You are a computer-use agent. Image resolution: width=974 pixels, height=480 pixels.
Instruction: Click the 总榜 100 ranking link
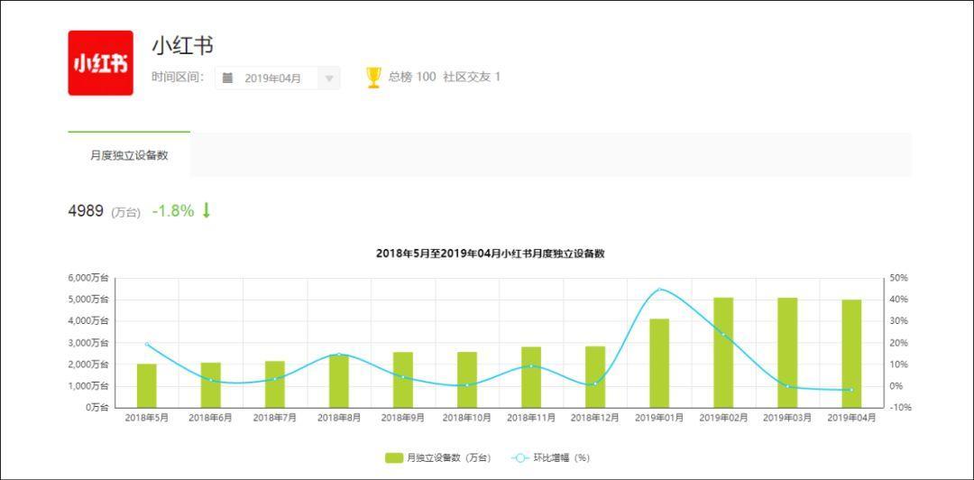point(412,78)
